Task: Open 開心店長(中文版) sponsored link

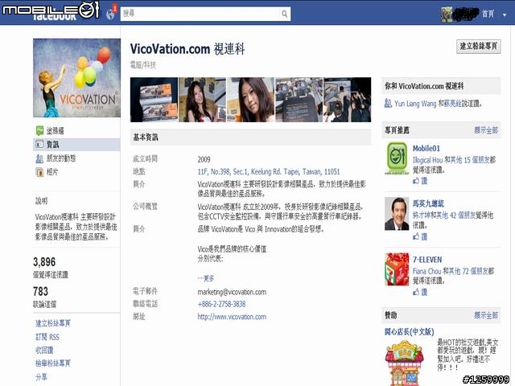Action: tap(410, 331)
